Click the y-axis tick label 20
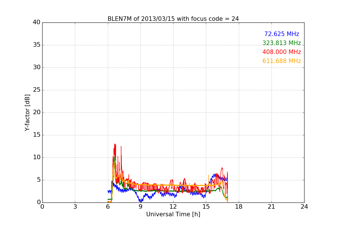Viewport: 338px width, 225px height. click(37, 112)
